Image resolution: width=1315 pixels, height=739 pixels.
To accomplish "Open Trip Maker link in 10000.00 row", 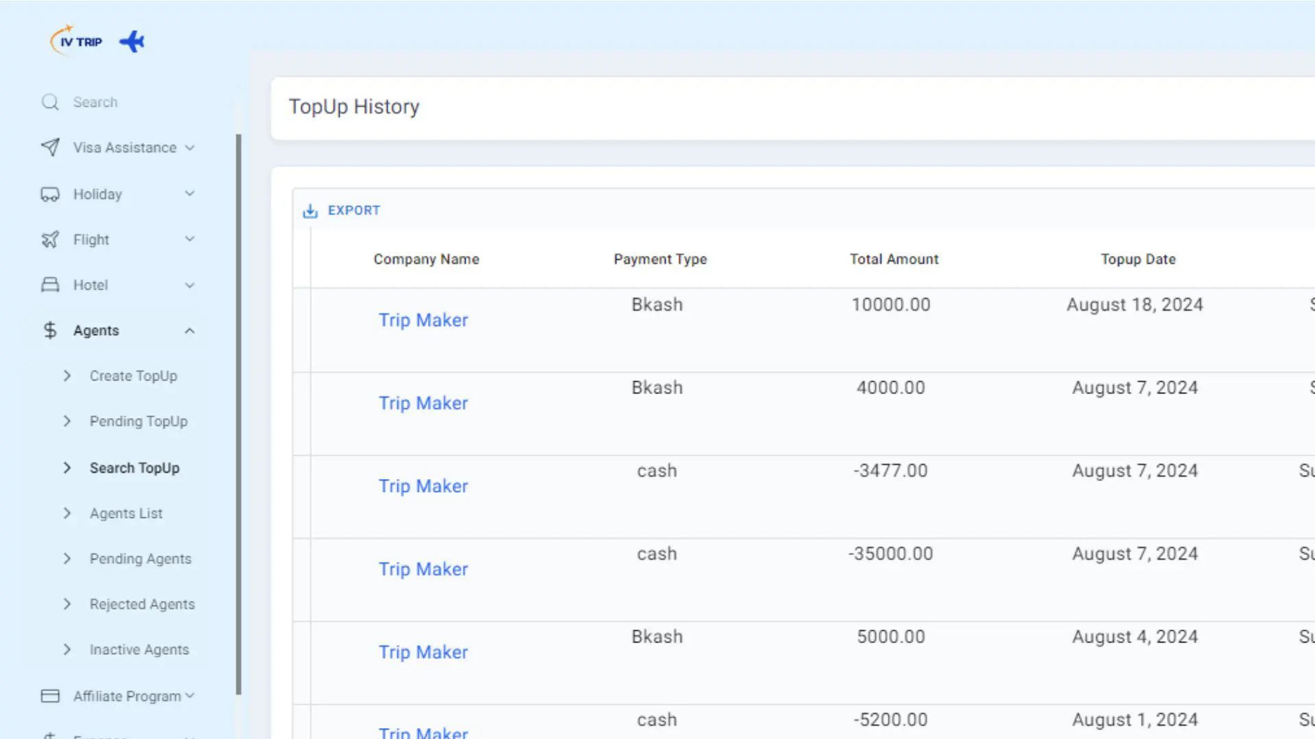I will pos(423,320).
